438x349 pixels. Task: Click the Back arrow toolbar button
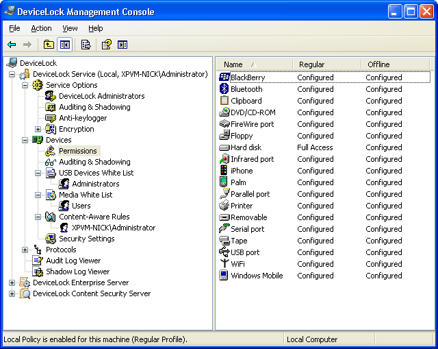(12, 45)
